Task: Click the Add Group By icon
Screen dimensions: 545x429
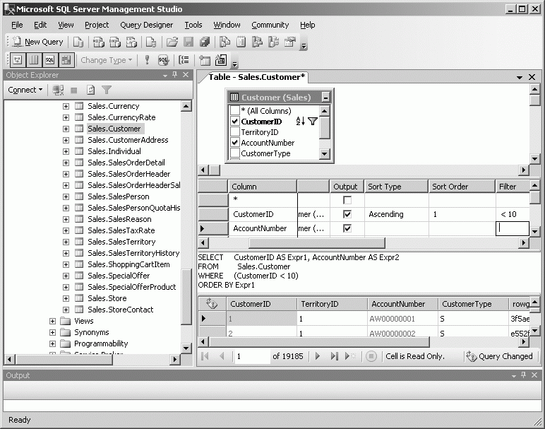Action: point(184,60)
